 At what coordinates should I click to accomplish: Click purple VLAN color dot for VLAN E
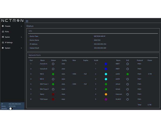[106, 99]
